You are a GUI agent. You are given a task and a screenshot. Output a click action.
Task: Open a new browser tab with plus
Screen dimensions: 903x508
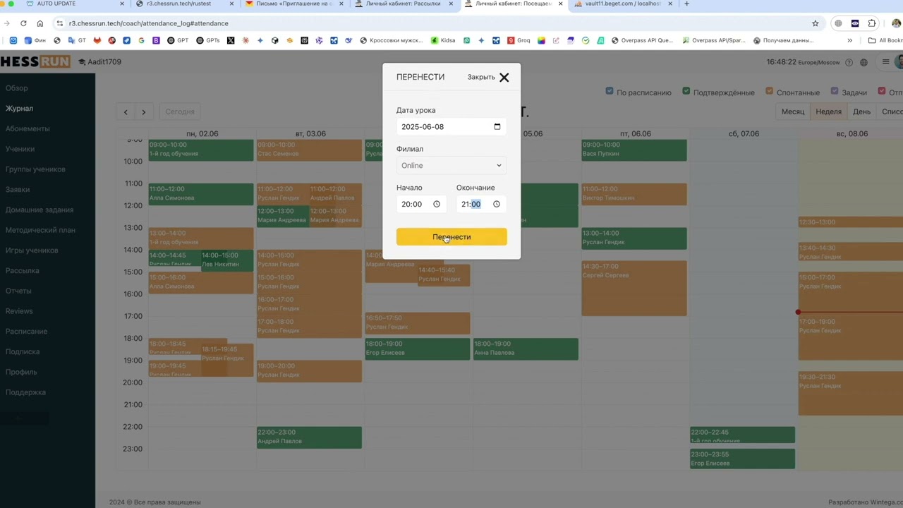click(x=686, y=4)
